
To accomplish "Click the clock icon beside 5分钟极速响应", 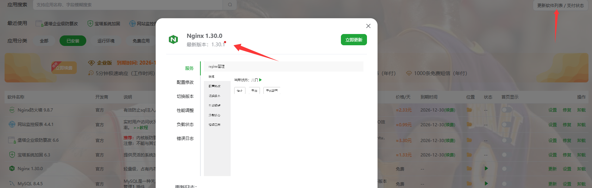I will 91,73.
